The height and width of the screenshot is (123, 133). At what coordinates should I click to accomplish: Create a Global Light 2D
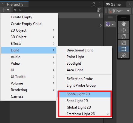coord(84,107)
